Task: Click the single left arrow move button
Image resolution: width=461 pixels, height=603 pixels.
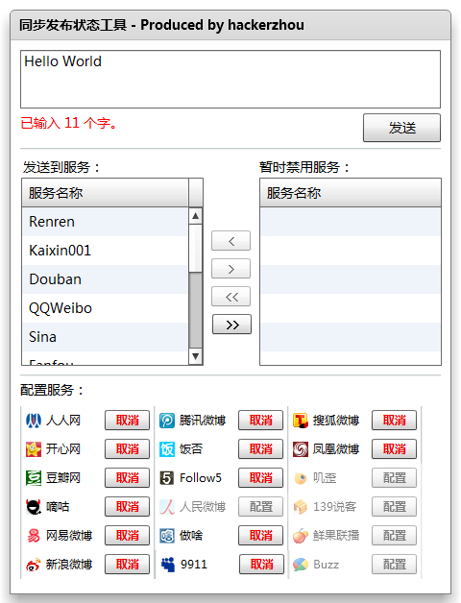Action: click(x=230, y=241)
